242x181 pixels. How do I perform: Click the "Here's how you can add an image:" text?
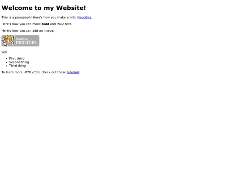pos(28,31)
